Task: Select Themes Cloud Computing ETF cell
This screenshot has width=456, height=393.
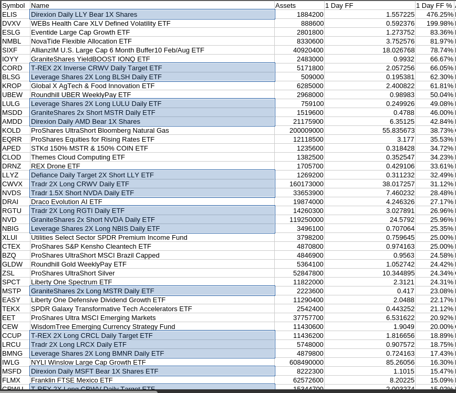Action: tap(152, 157)
